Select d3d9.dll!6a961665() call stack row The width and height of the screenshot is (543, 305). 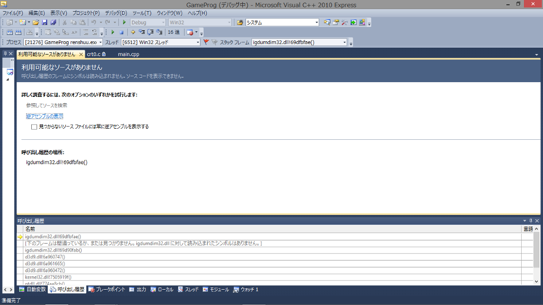click(45, 263)
